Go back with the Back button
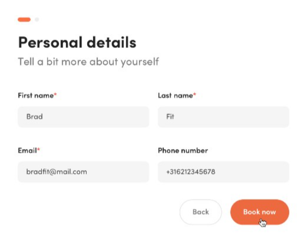 201,212
